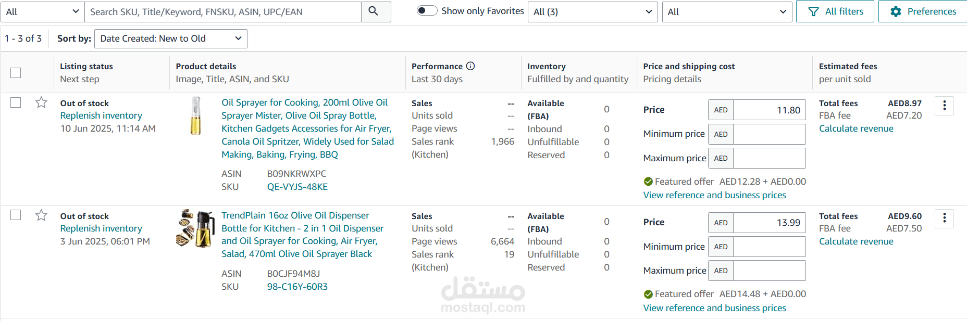This screenshot has height=321, width=967.
Task: Open SKU link QE-VYJS-48KE
Action: click(297, 187)
